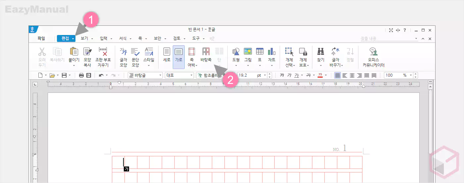The height and width of the screenshot is (183, 464).
Task: Click the full screen icon in title bar
Action: (x=391, y=30)
